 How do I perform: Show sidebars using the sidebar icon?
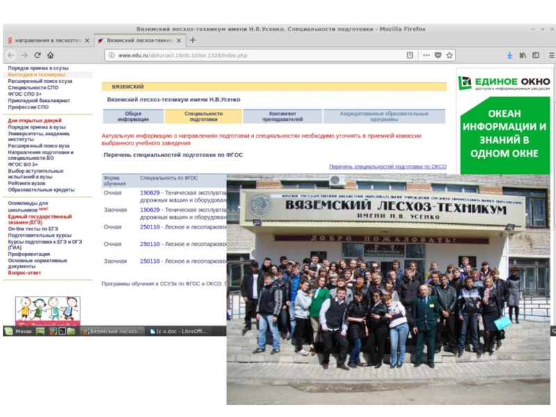pyautogui.click(x=535, y=55)
